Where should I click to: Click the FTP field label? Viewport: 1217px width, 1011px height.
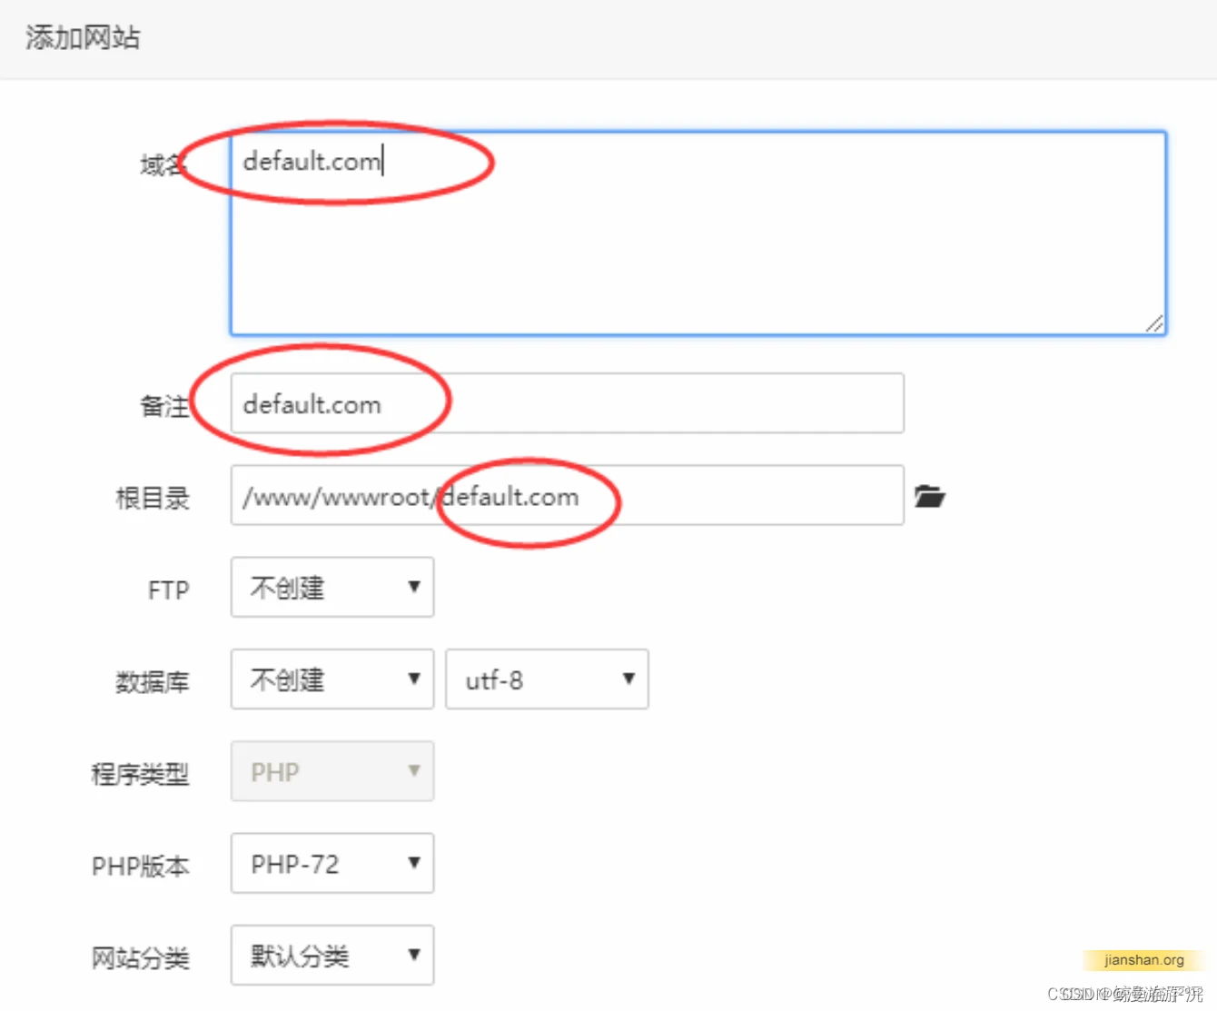tap(169, 590)
